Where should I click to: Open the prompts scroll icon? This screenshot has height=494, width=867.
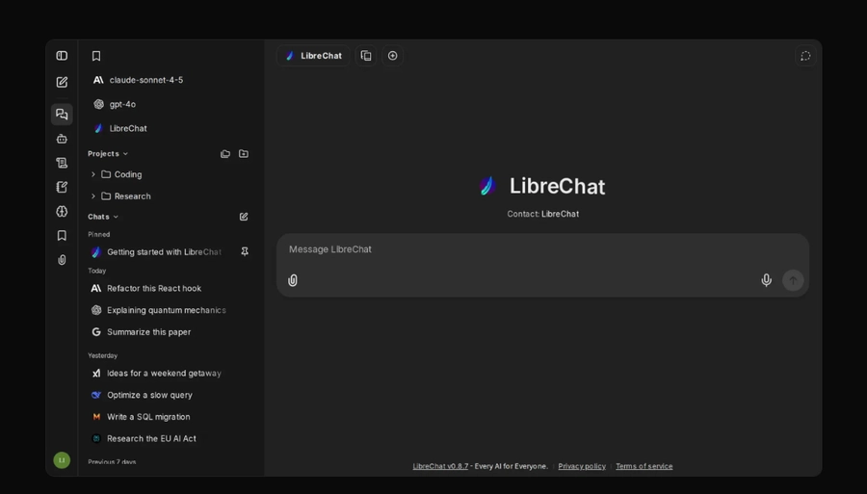pos(62,163)
